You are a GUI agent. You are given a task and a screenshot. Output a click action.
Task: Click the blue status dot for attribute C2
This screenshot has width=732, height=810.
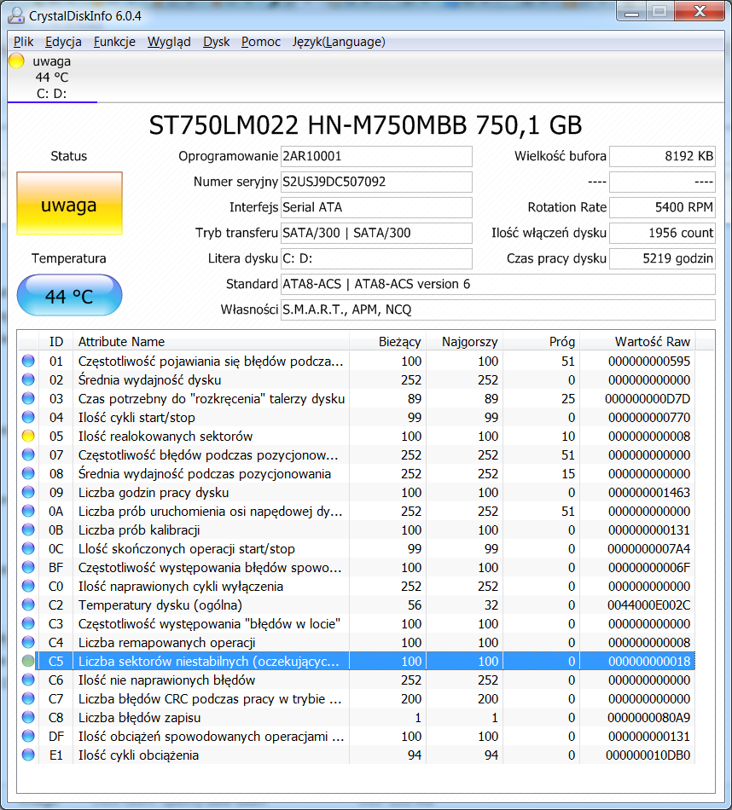pos(28,605)
